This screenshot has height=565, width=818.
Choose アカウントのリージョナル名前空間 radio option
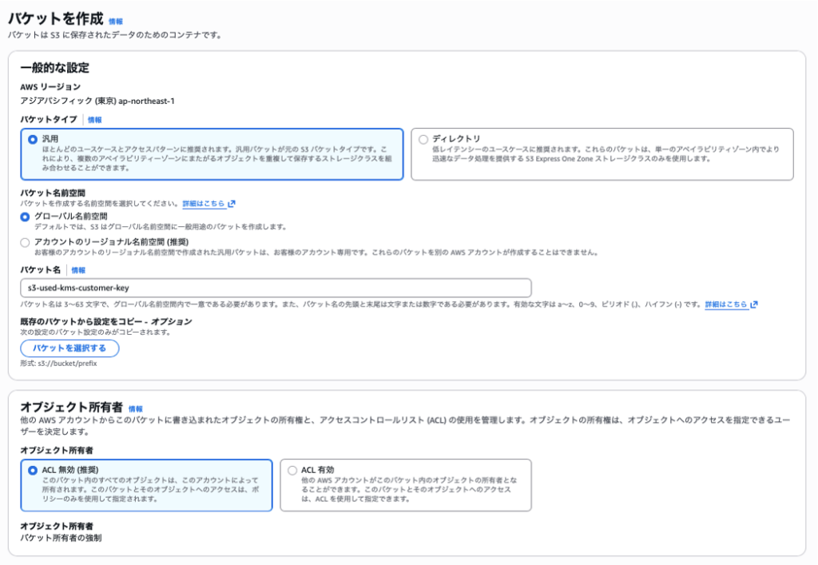click(x=25, y=243)
